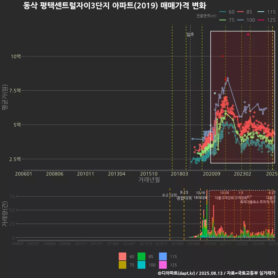Click 201612 on the volume chart x-axis
Viewport: 278px width, 278px height.
coord(161,244)
